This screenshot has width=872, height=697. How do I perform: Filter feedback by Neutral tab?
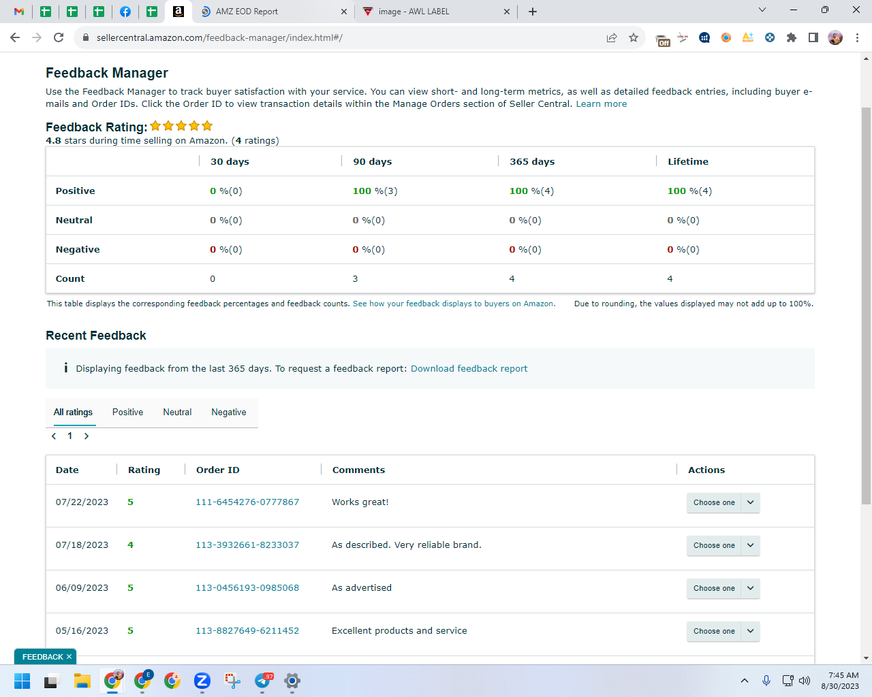(x=177, y=412)
